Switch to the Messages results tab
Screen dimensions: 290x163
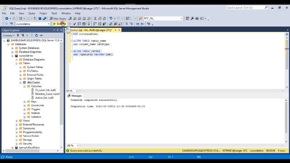(74, 96)
